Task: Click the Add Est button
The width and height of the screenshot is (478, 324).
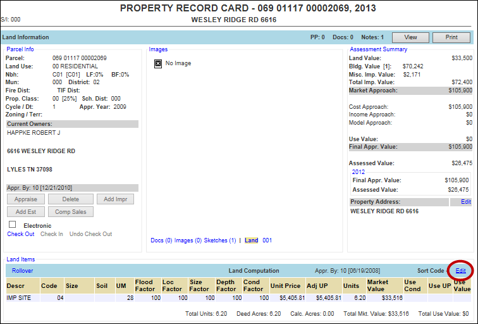Action: pos(25,212)
